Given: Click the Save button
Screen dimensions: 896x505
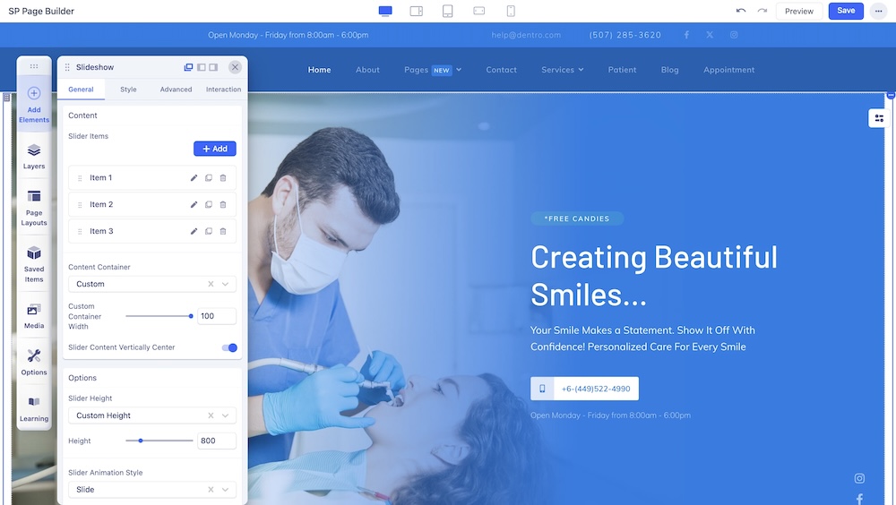Looking at the screenshot, I should (x=846, y=11).
